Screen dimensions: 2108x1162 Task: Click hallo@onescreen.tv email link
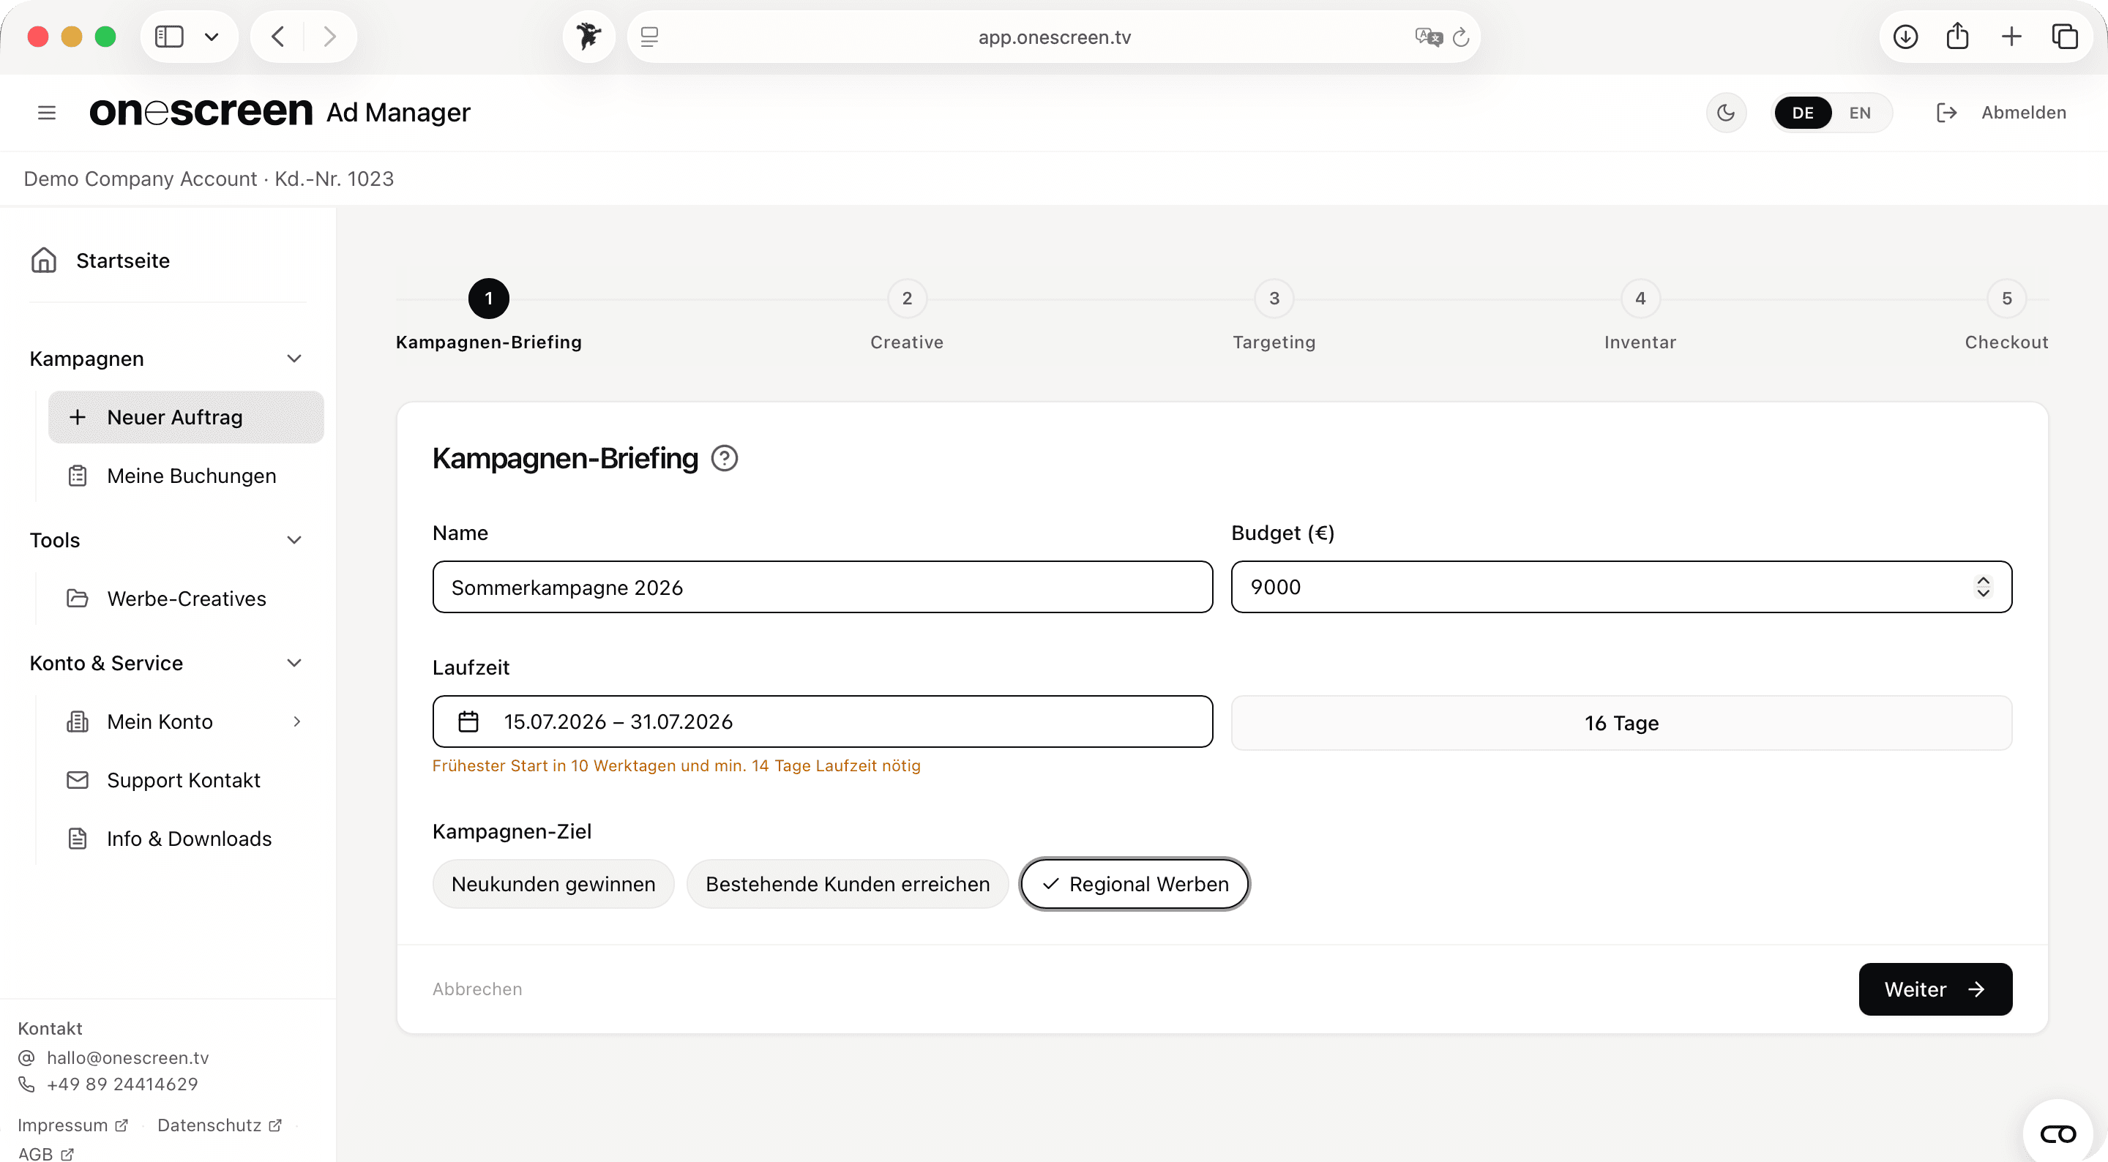click(127, 1058)
